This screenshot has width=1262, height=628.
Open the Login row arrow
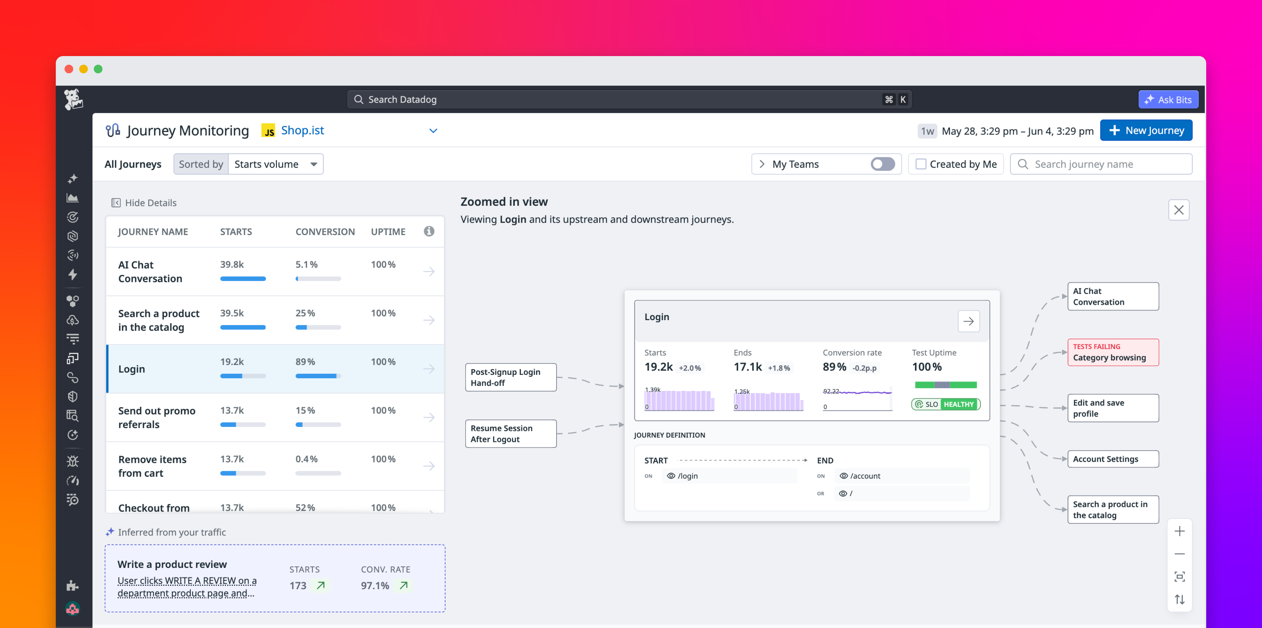click(x=429, y=369)
